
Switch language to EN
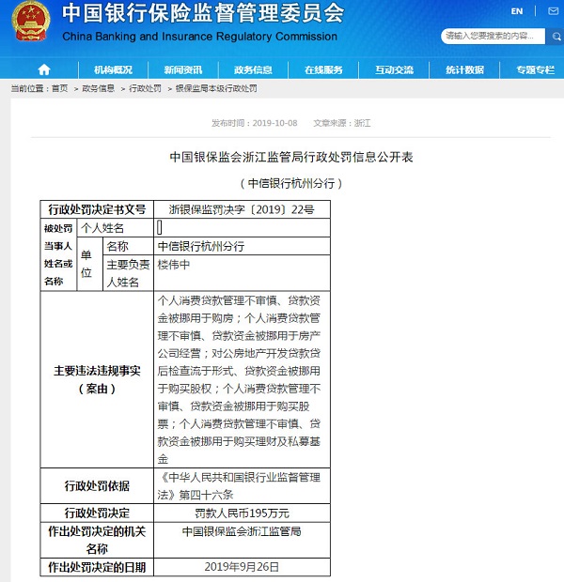[x=516, y=11]
